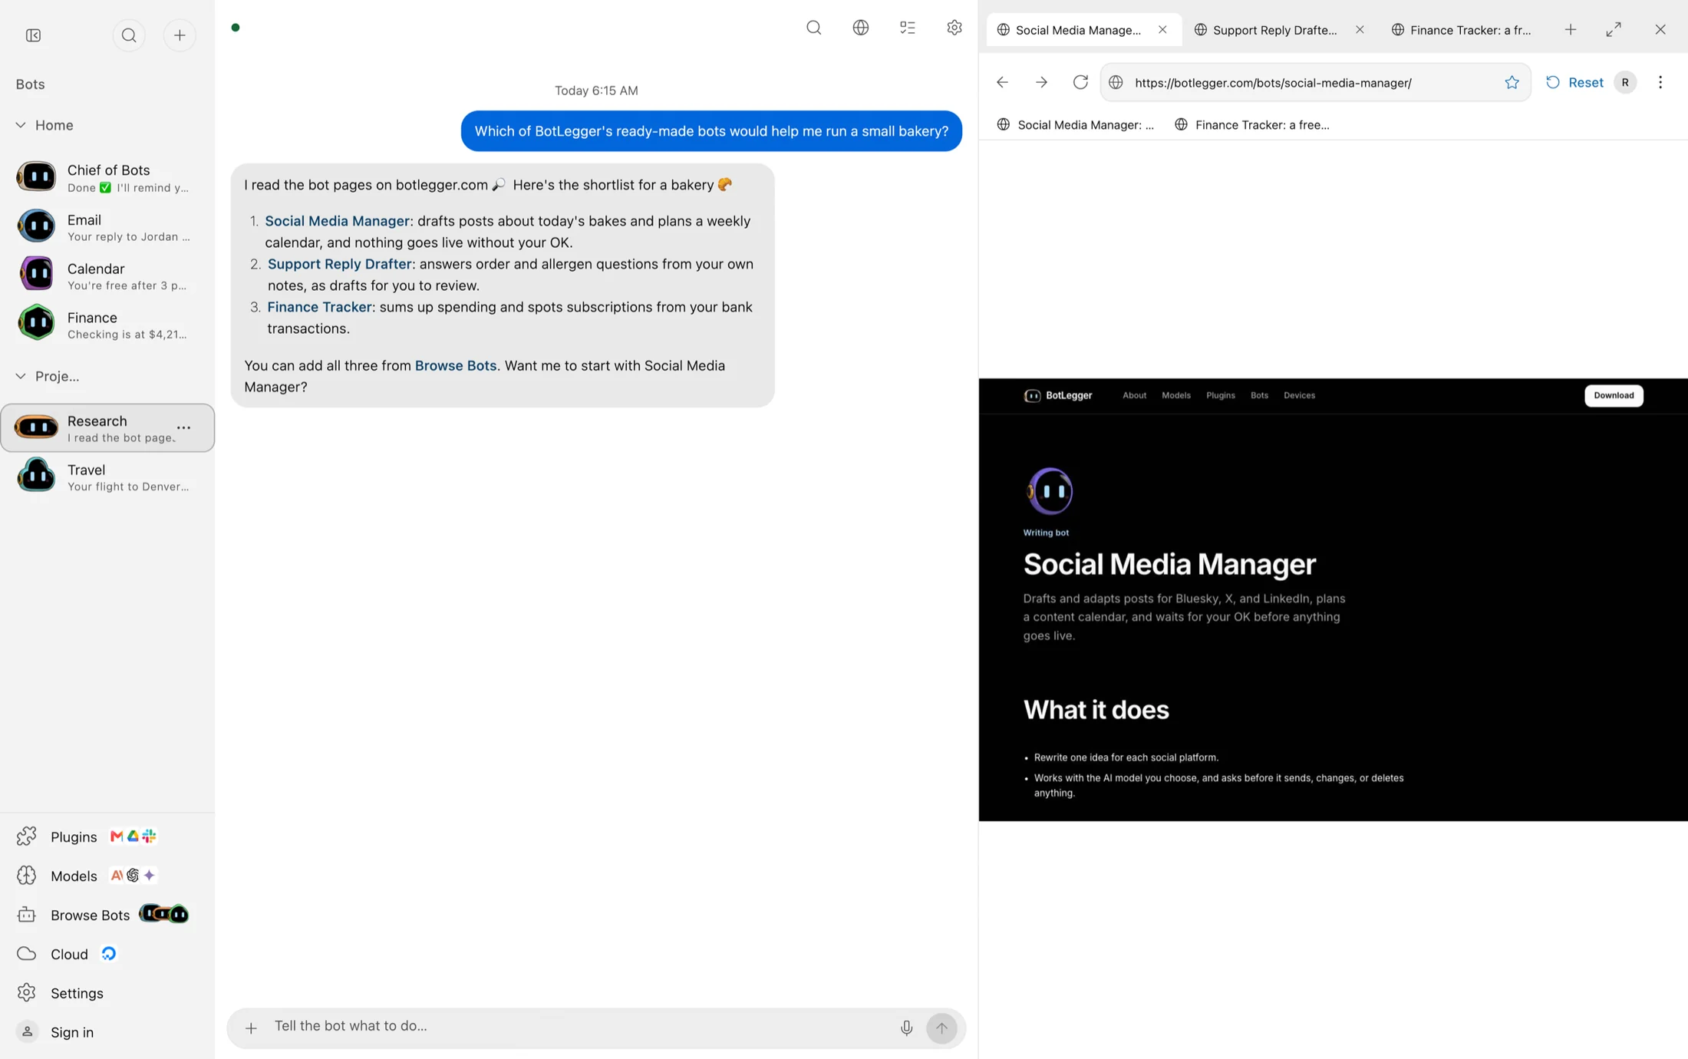Click the browser URL address field
This screenshot has width=1688, height=1059.
pos(1314,82)
